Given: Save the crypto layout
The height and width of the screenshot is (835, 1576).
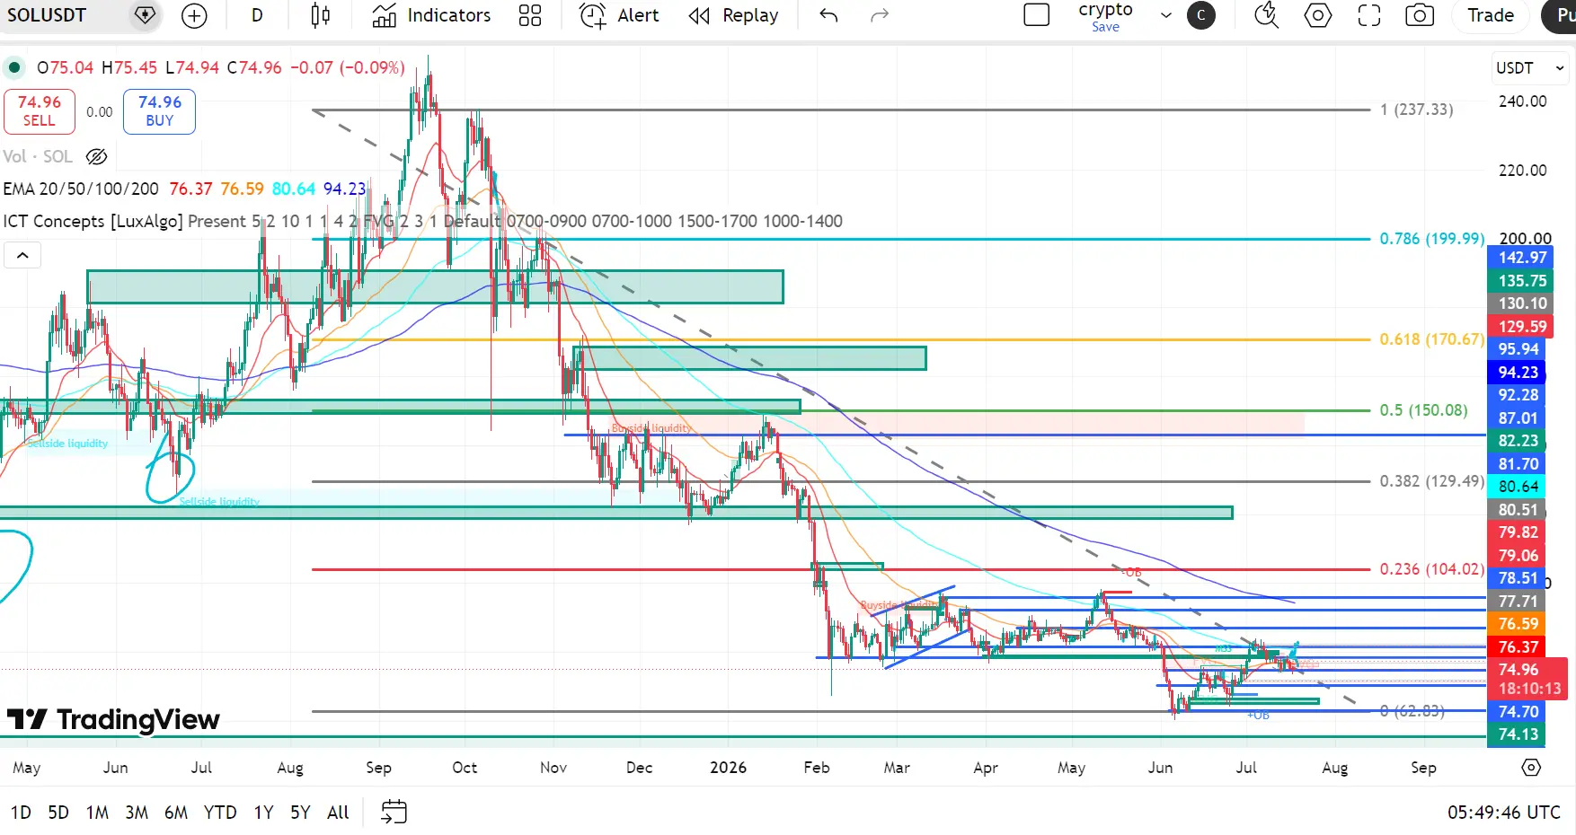Looking at the screenshot, I should click(x=1105, y=27).
